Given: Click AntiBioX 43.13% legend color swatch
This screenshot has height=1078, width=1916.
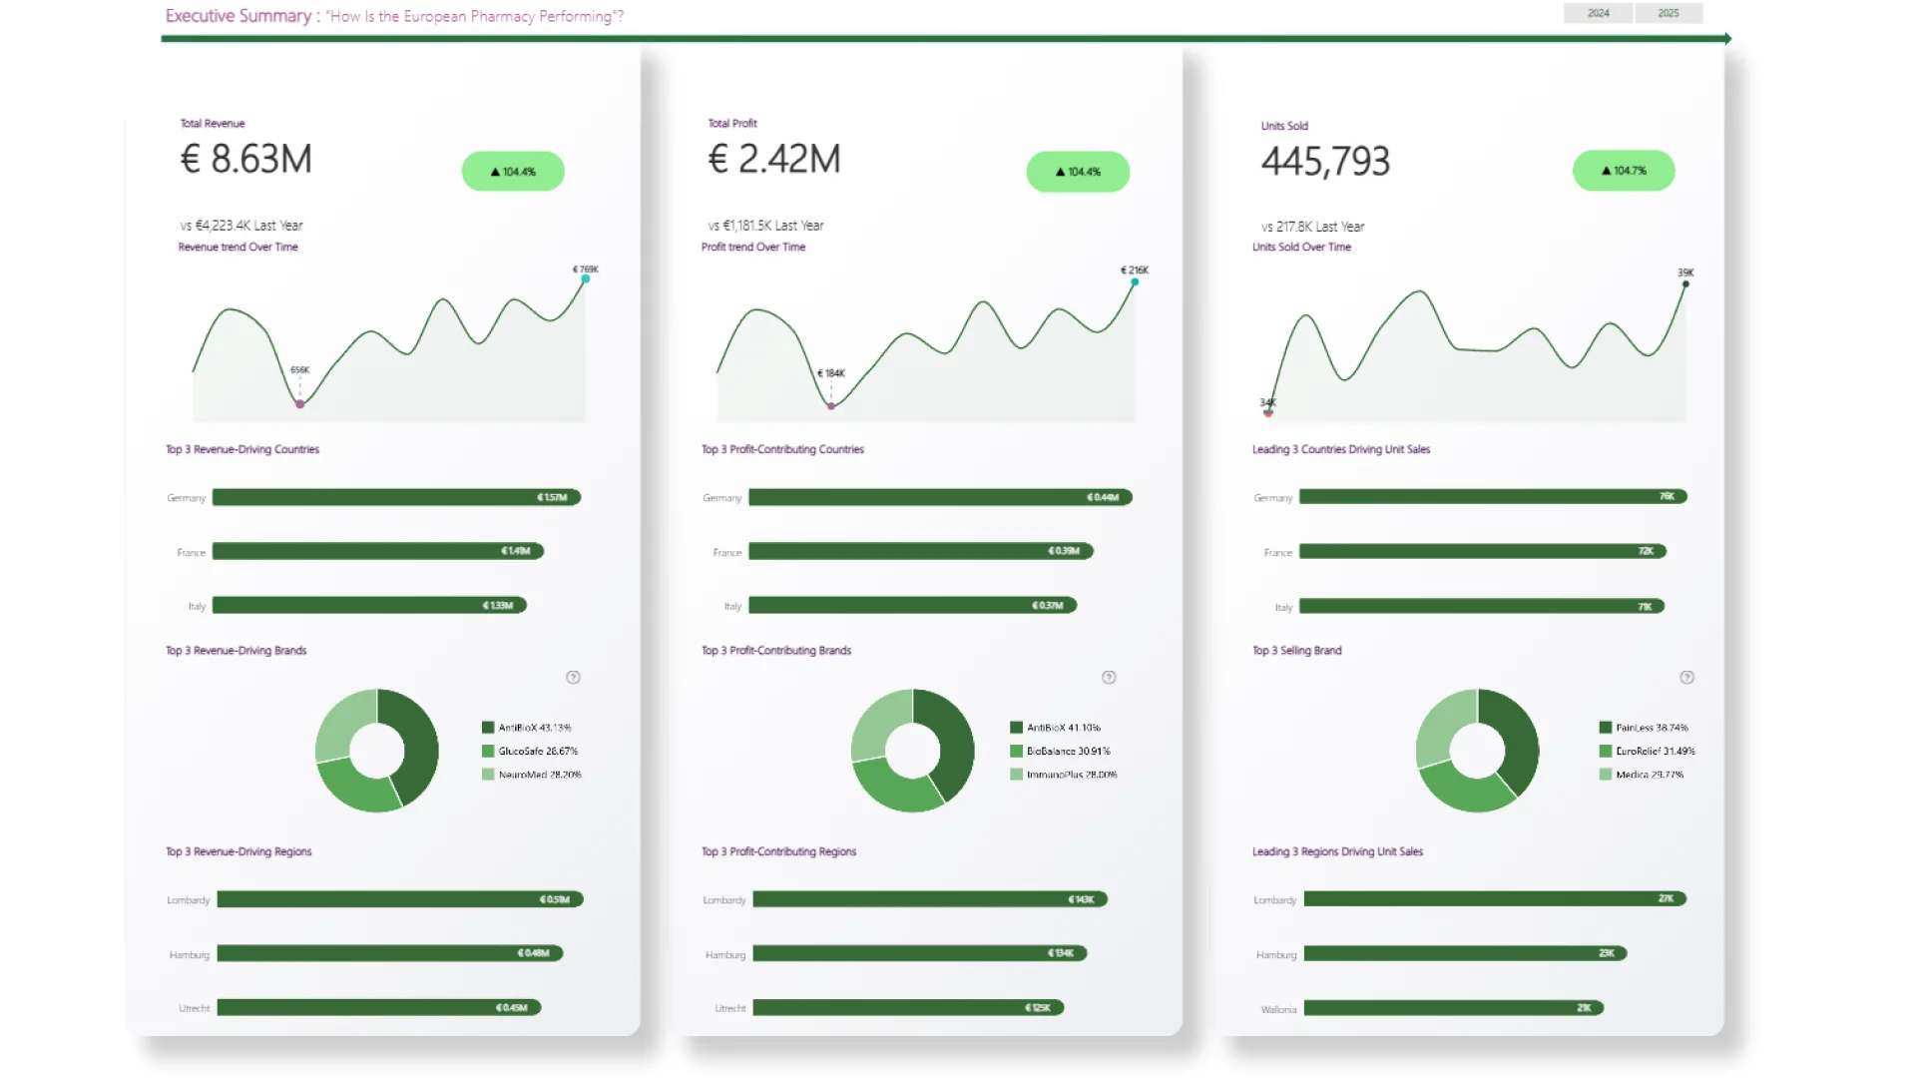Looking at the screenshot, I should click(488, 728).
